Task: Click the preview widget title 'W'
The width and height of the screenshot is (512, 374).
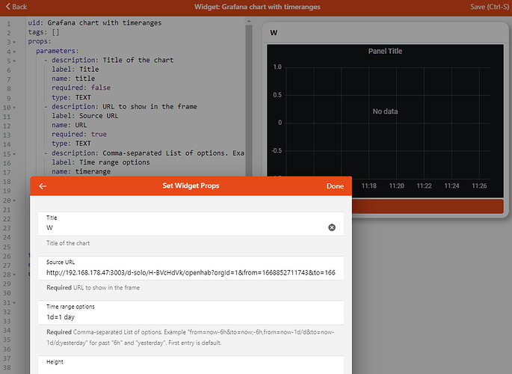Action: pos(274,33)
